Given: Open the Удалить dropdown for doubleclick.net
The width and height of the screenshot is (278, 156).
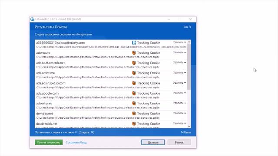Looking at the screenshot, I should click(x=179, y=123).
